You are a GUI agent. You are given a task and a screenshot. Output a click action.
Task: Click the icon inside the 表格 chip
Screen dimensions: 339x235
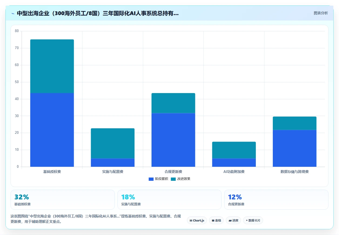coord(213,220)
